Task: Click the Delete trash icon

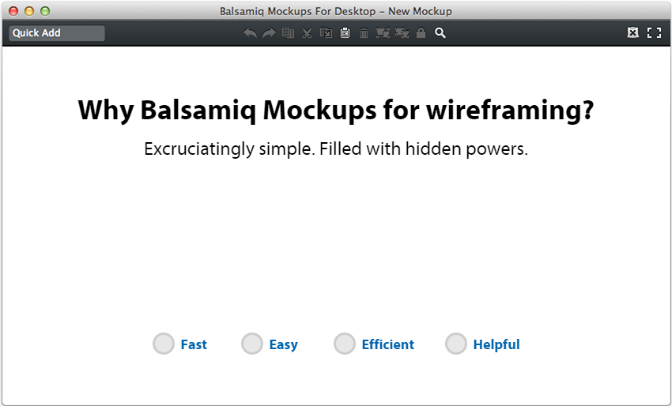Action: (x=364, y=33)
